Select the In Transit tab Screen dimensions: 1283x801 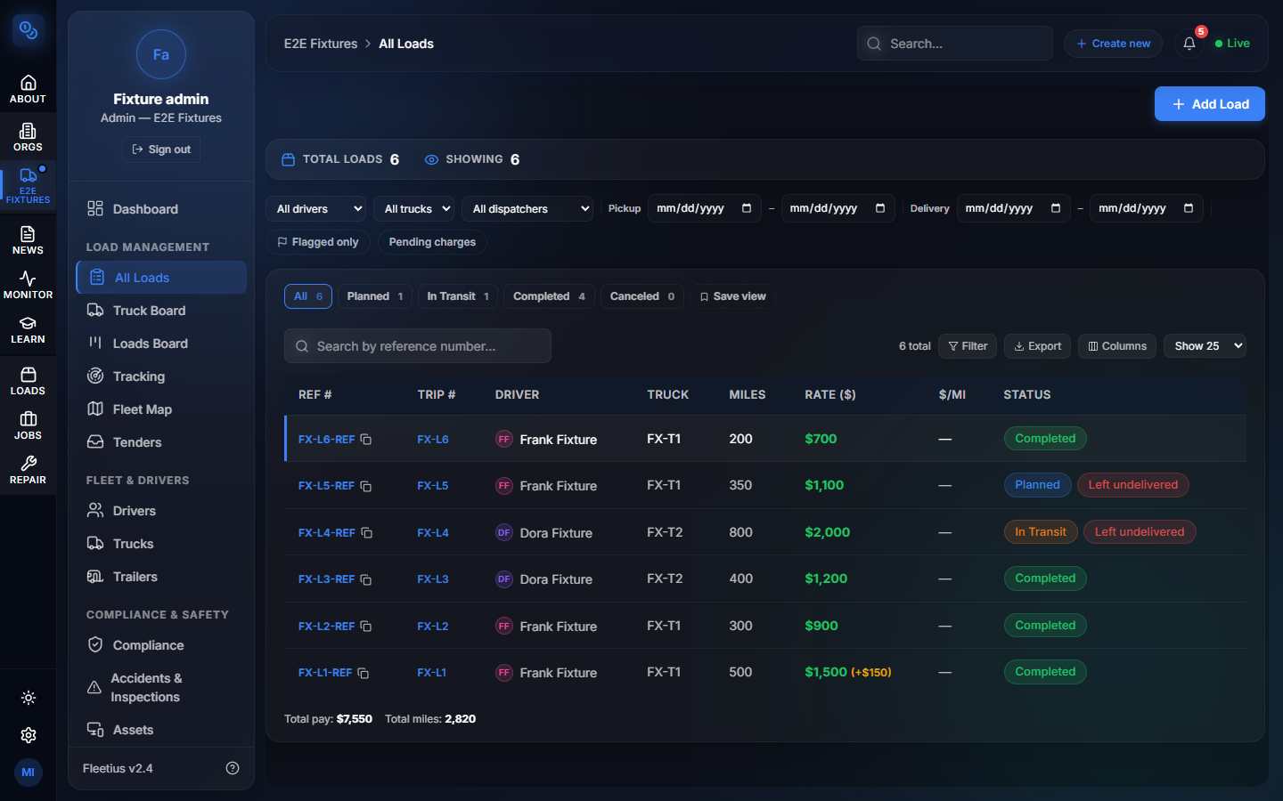coord(458,296)
